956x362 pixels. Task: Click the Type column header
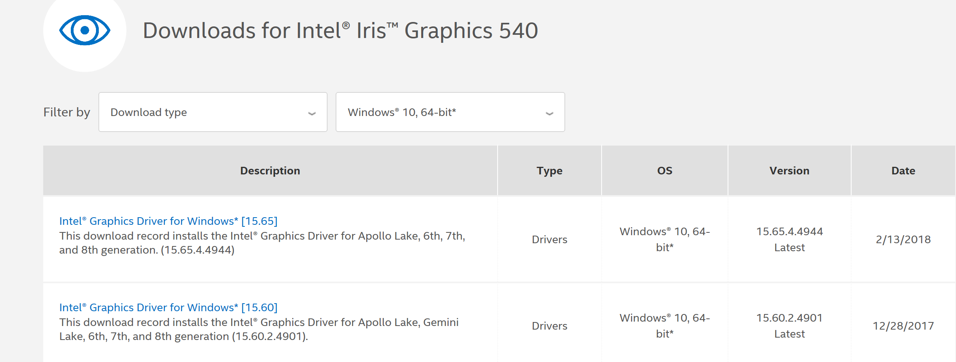tap(550, 171)
